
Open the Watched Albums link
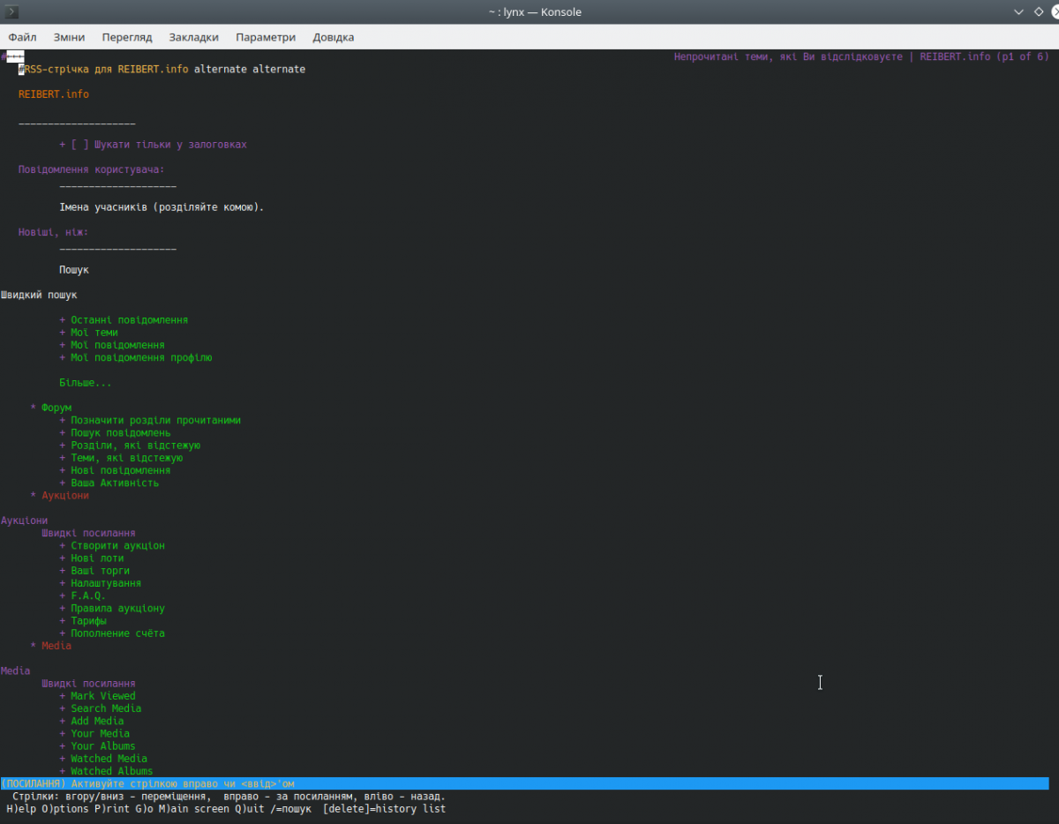(x=112, y=771)
